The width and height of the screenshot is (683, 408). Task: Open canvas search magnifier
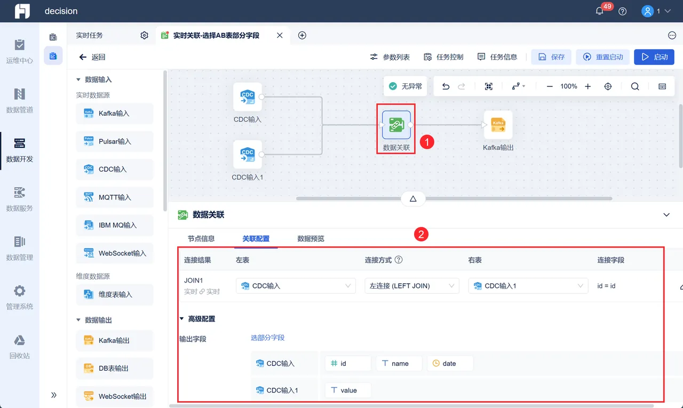(x=635, y=86)
